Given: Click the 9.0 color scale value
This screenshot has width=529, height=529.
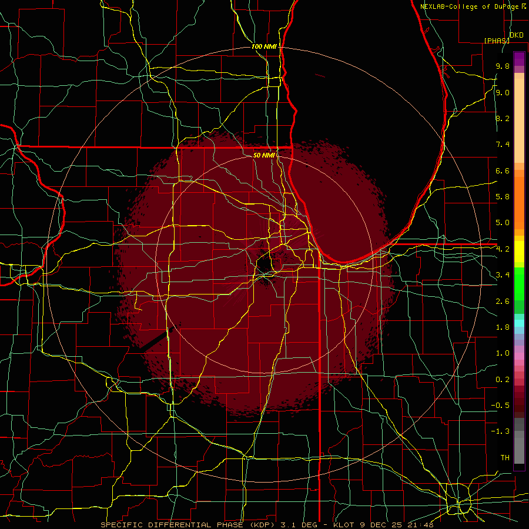Looking at the screenshot, I should coord(503,93).
